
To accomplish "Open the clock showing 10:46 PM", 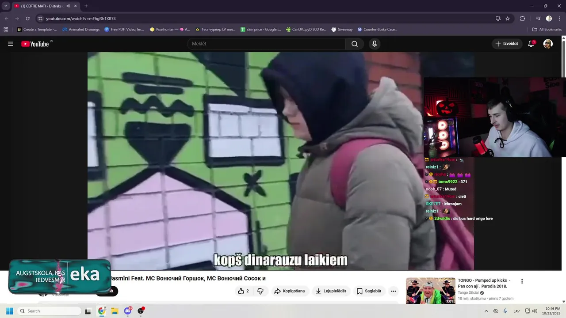I will coord(553,311).
